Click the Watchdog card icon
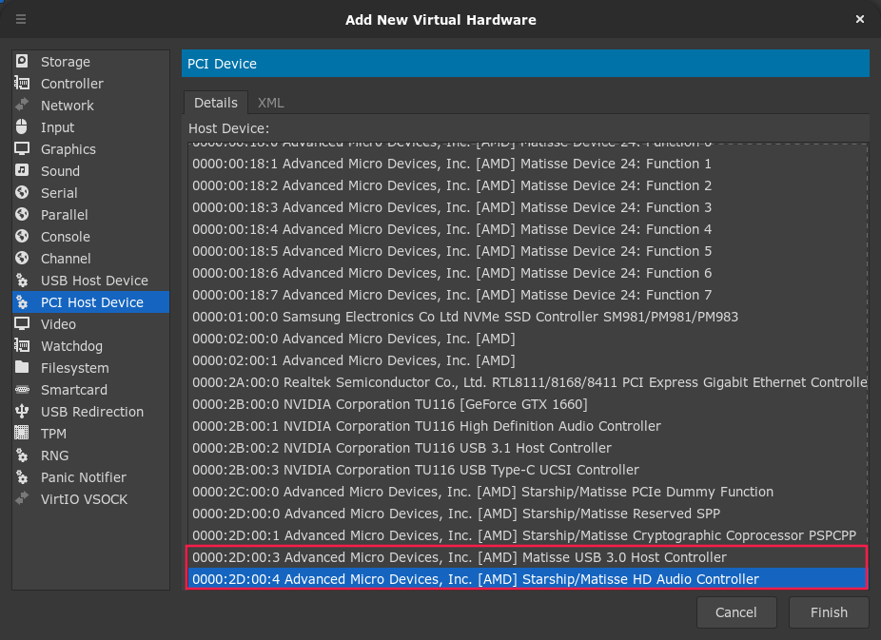881x640 pixels. point(22,346)
